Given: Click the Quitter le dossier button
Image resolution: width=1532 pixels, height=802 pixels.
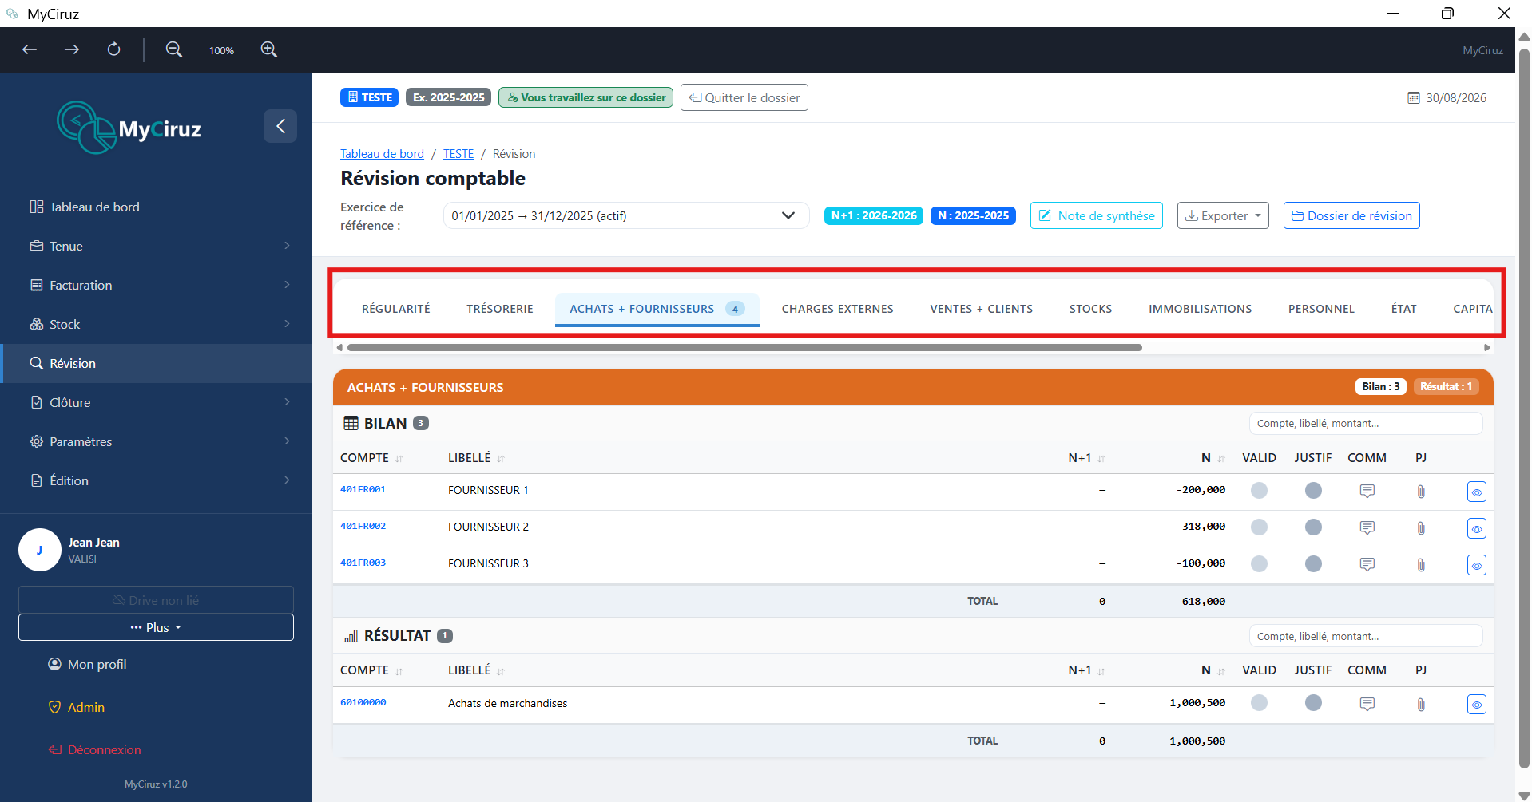Looking at the screenshot, I should pos(744,97).
